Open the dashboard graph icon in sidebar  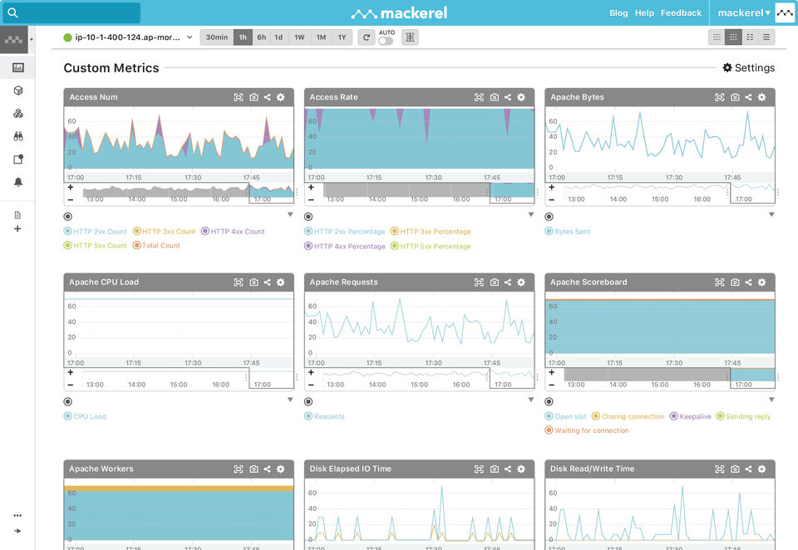(17, 67)
